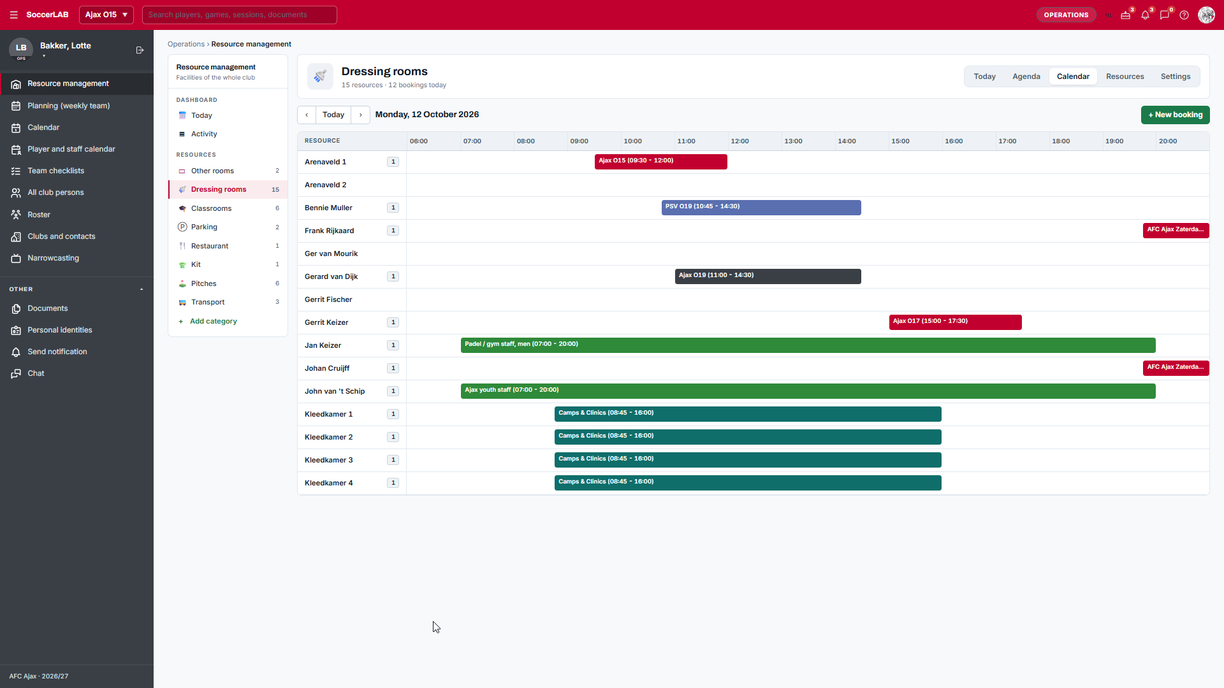
Task: Open Activity in the dashboard list
Action: point(228,134)
